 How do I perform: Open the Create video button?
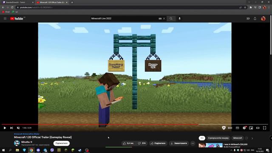click(x=248, y=19)
